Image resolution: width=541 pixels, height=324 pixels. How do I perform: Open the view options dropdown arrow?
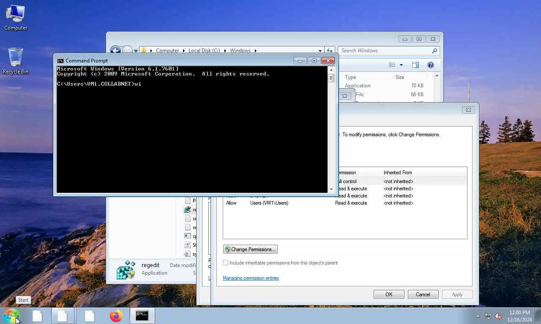point(401,65)
